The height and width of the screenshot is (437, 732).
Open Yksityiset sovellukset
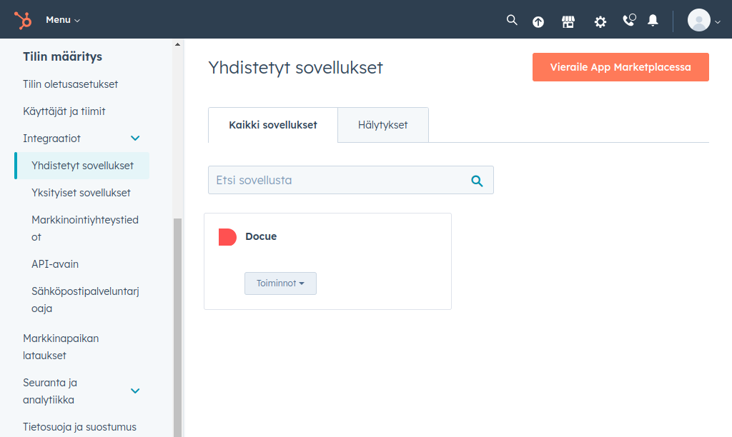81,193
